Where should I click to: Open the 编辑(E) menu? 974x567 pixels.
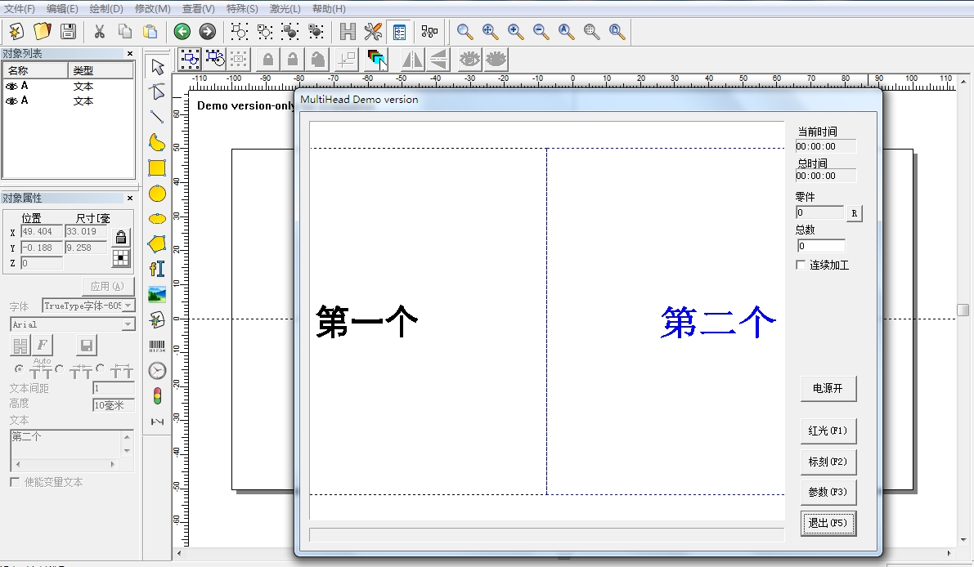click(x=62, y=9)
